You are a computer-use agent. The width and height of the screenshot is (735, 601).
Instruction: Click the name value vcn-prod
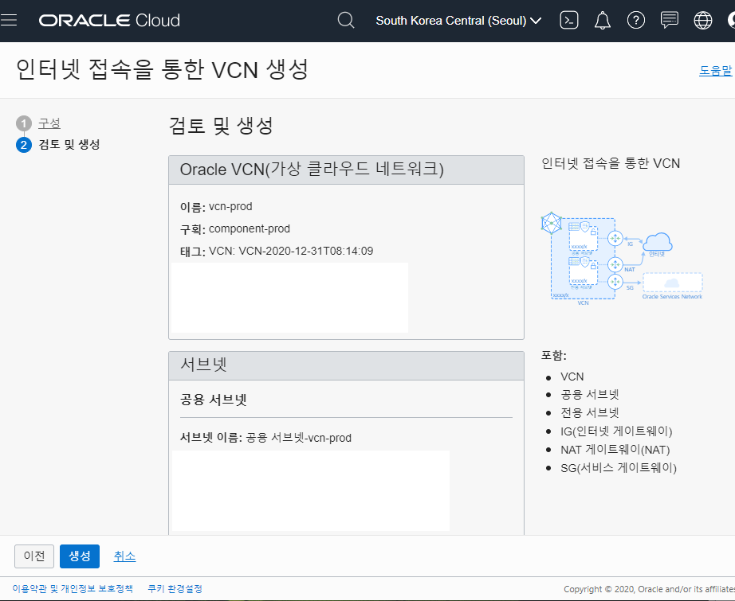coord(230,206)
